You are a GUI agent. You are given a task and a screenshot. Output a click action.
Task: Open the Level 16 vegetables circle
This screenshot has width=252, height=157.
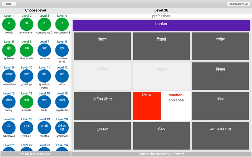pos(62,102)
